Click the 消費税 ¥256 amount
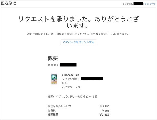 coord(105,111)
